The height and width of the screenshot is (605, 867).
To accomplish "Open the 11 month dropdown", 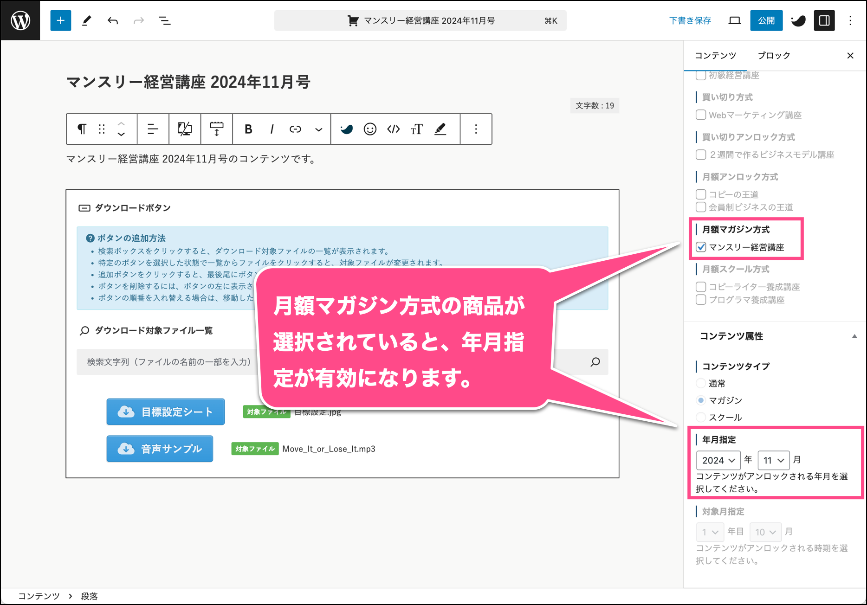I will 773,460.
